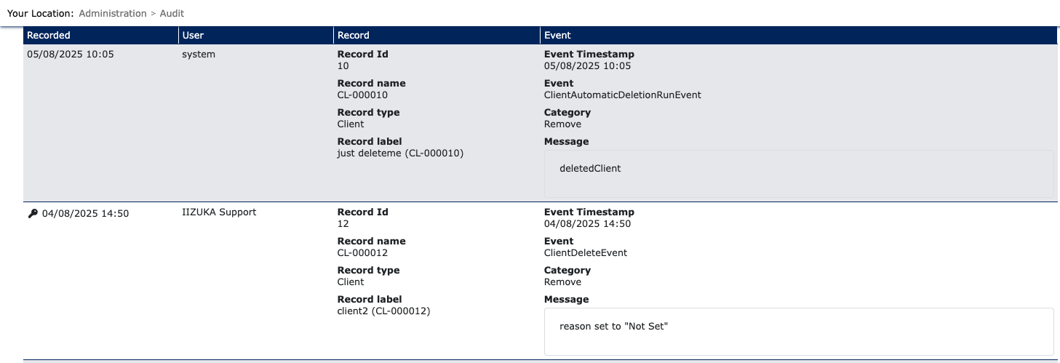This screenshot has width=1060, height=363.
Task: Click the Event column header
Action: coord(797,35)
